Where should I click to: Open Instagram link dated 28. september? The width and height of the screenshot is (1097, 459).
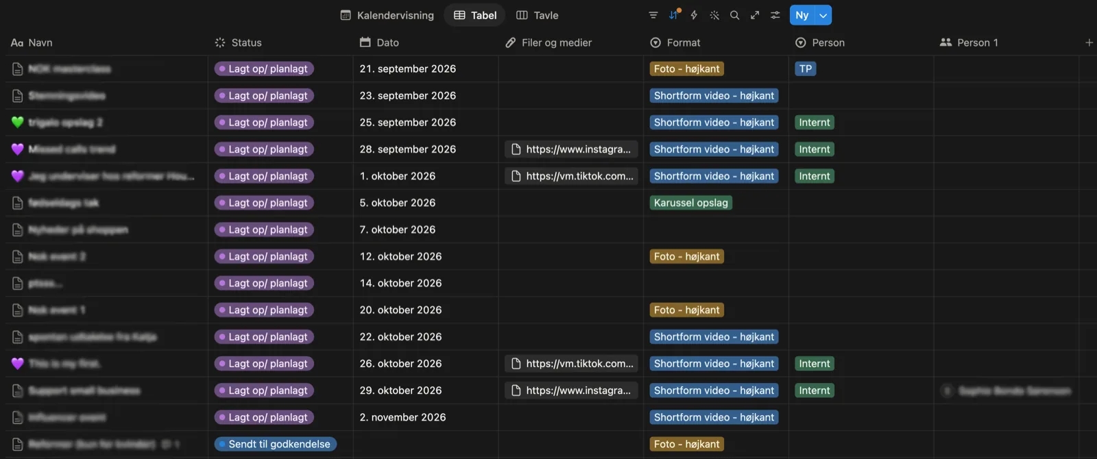coord(572,149)
